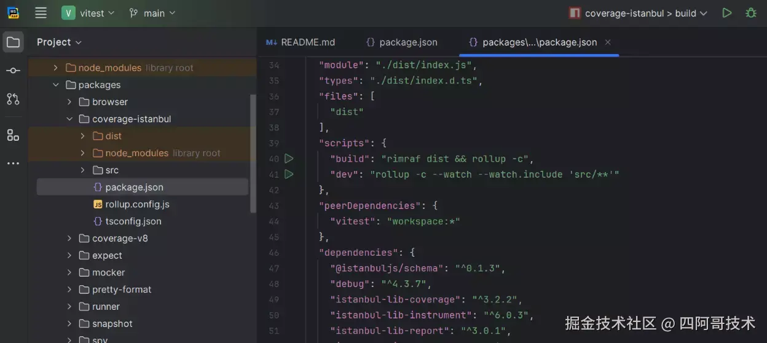The image size is (767, 343).
Task: Select the dist folder row
Action: click(x=143, y=136)
